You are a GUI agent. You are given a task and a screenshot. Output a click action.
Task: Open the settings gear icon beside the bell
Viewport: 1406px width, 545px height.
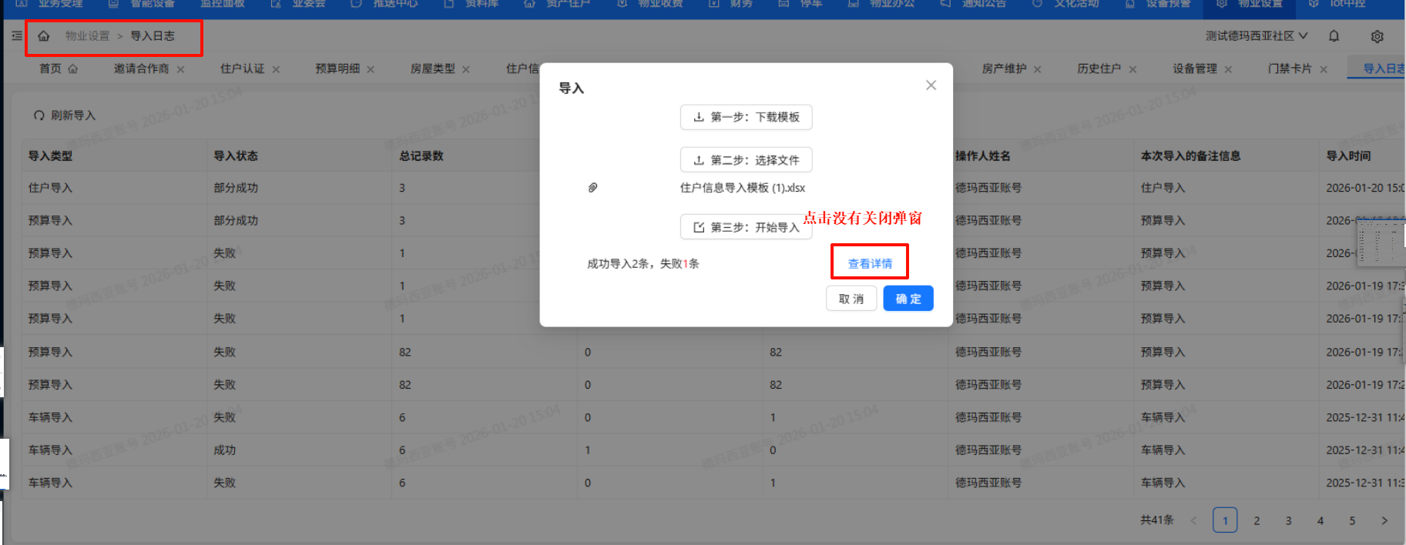click(x=1377, y=36)
